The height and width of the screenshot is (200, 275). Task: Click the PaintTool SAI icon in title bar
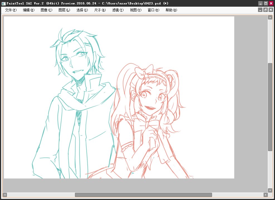(x=4, y=3)
